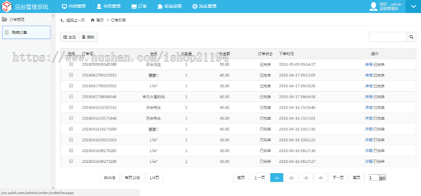Click 下一页 next page button
The width and height of the screenshot is (421, 196).
(x=338, y=177)
